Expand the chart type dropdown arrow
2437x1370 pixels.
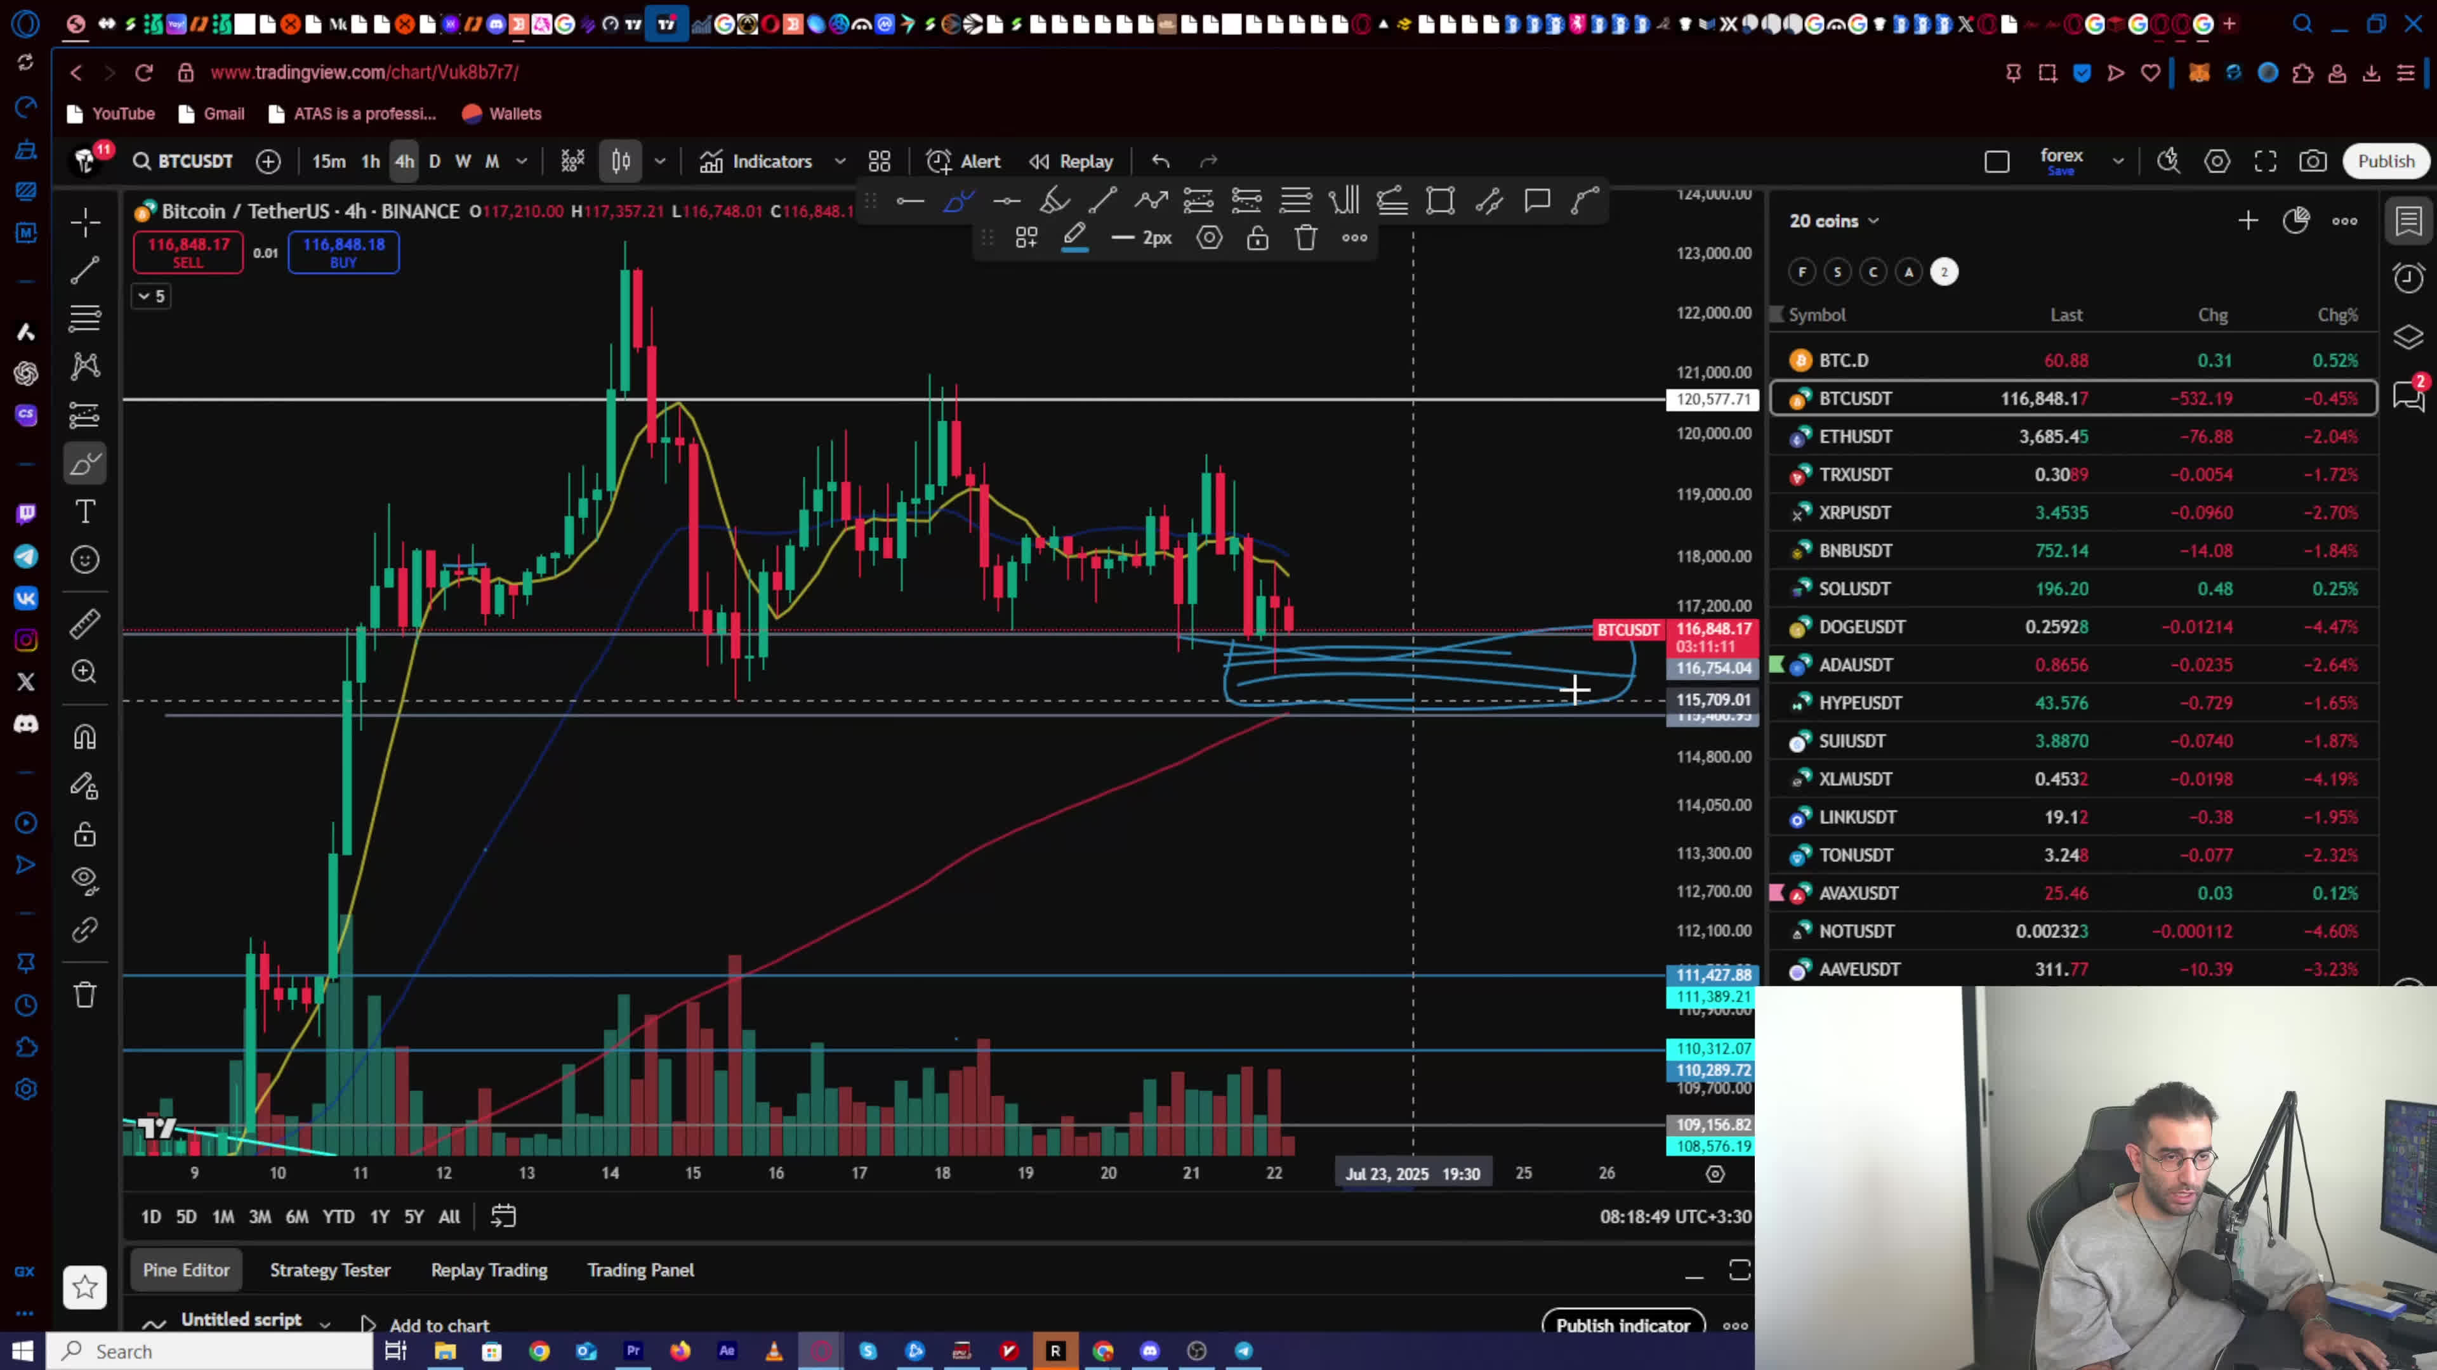click(x=659, y=162)
